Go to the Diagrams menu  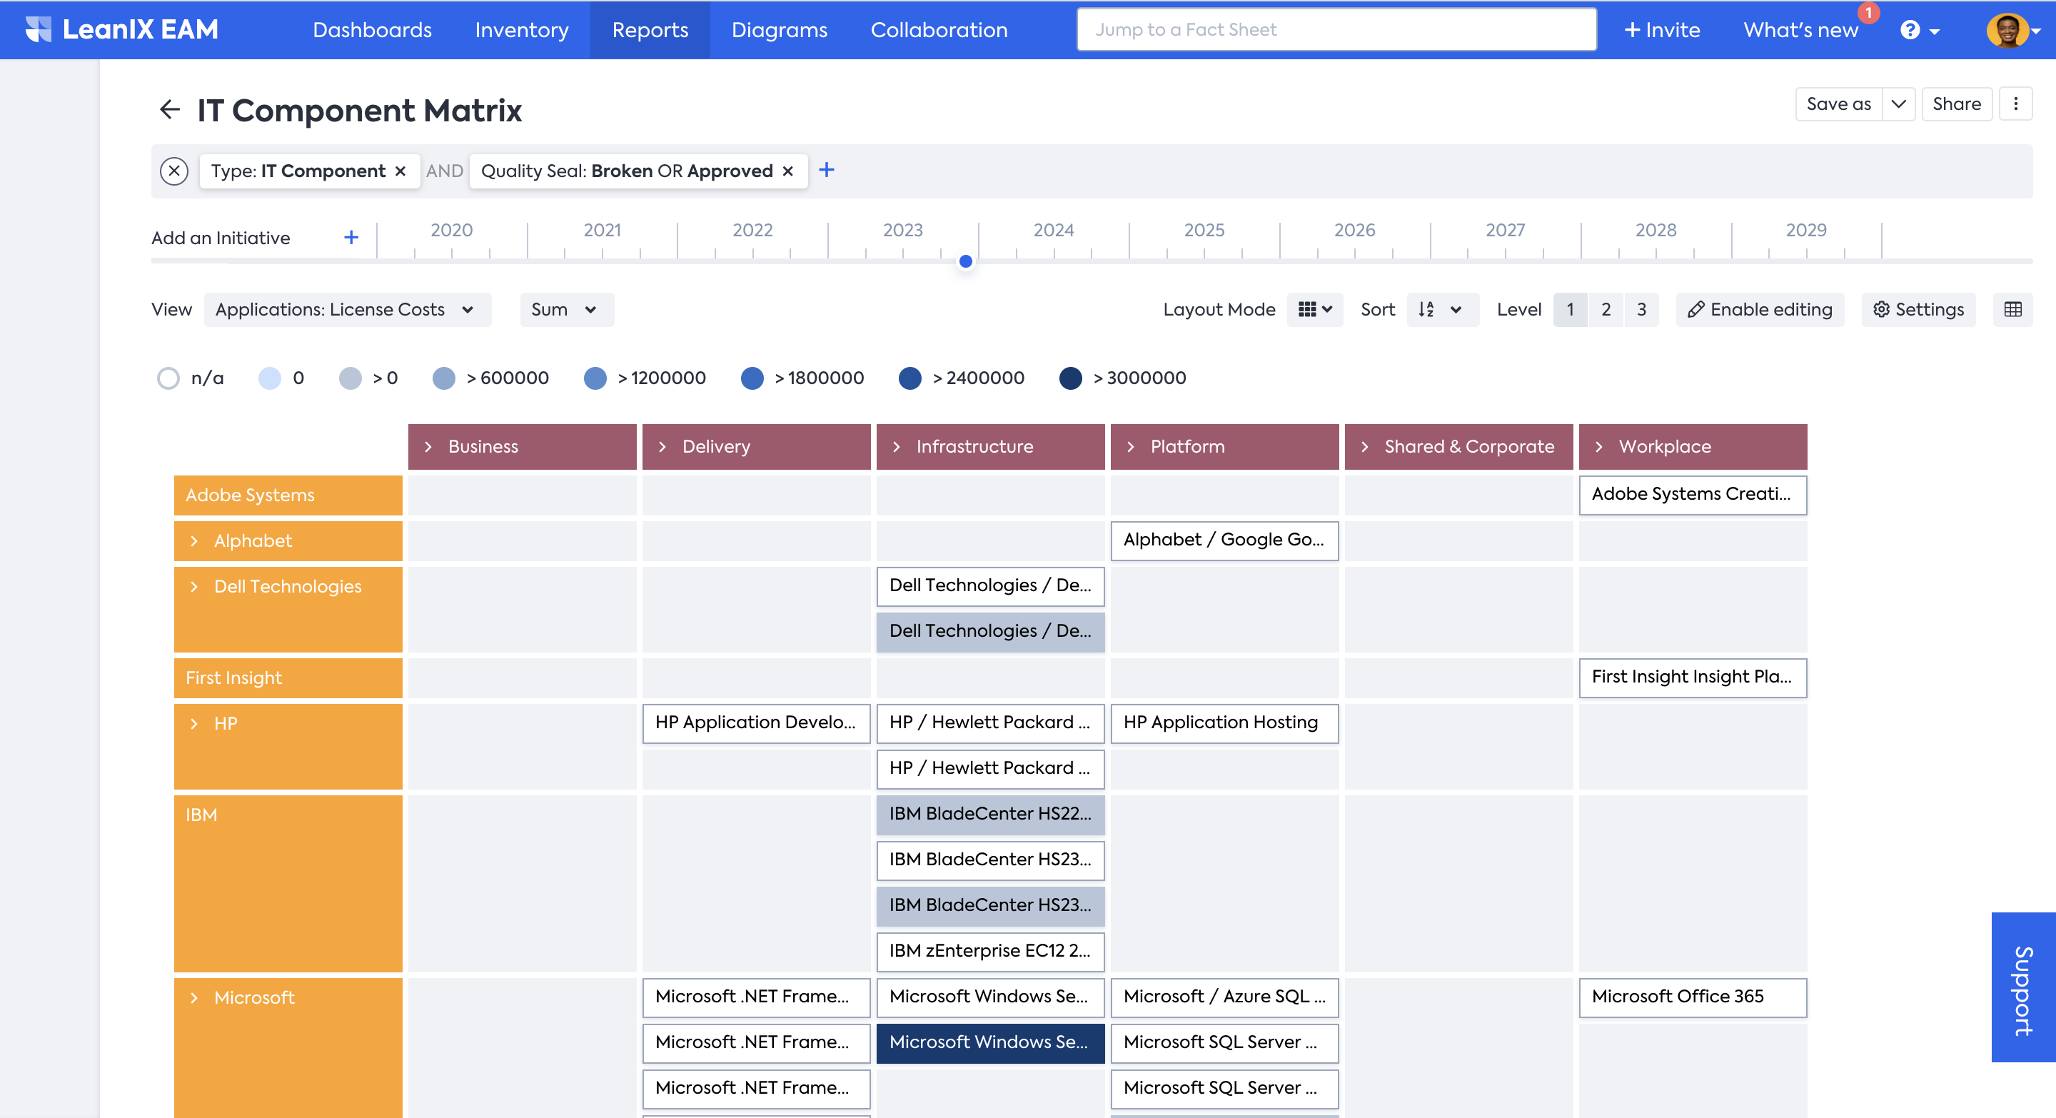[x=779, y=30]
